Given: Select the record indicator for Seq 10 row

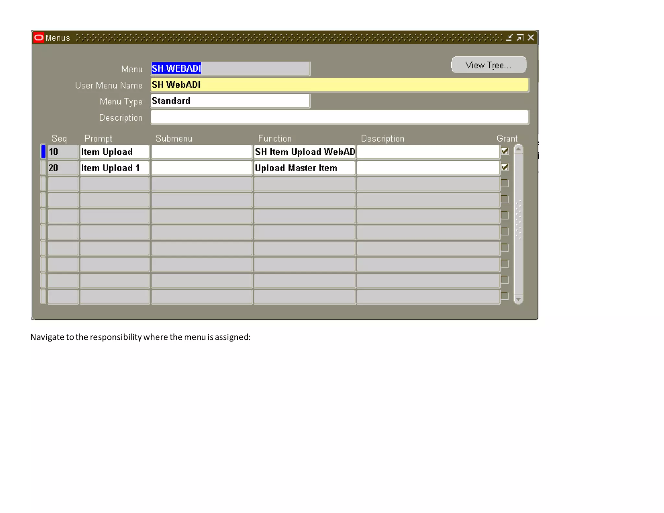Looking at the screenshot, I should [43, 152].
